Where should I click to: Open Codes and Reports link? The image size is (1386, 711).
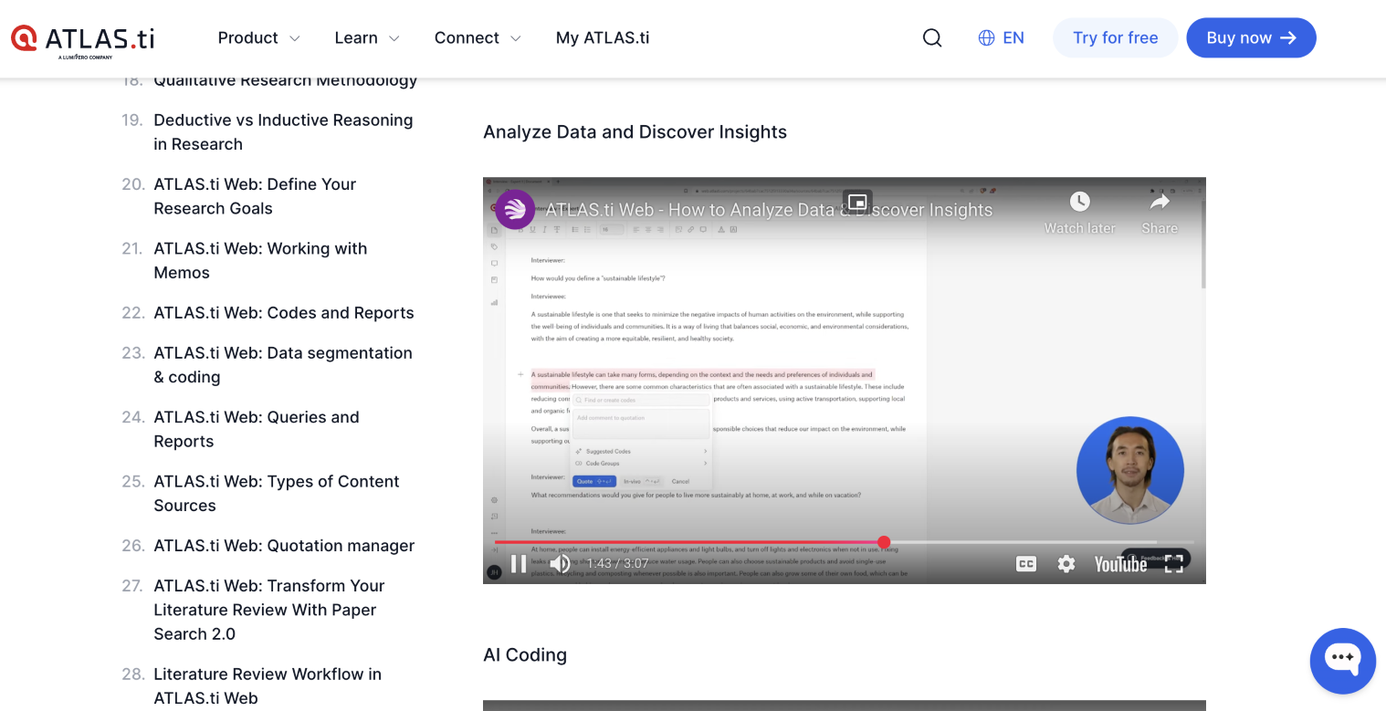284,312
